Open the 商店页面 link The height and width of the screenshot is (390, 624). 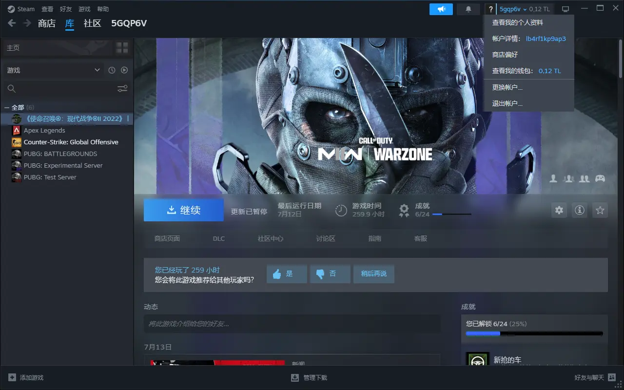coord(167,238)
